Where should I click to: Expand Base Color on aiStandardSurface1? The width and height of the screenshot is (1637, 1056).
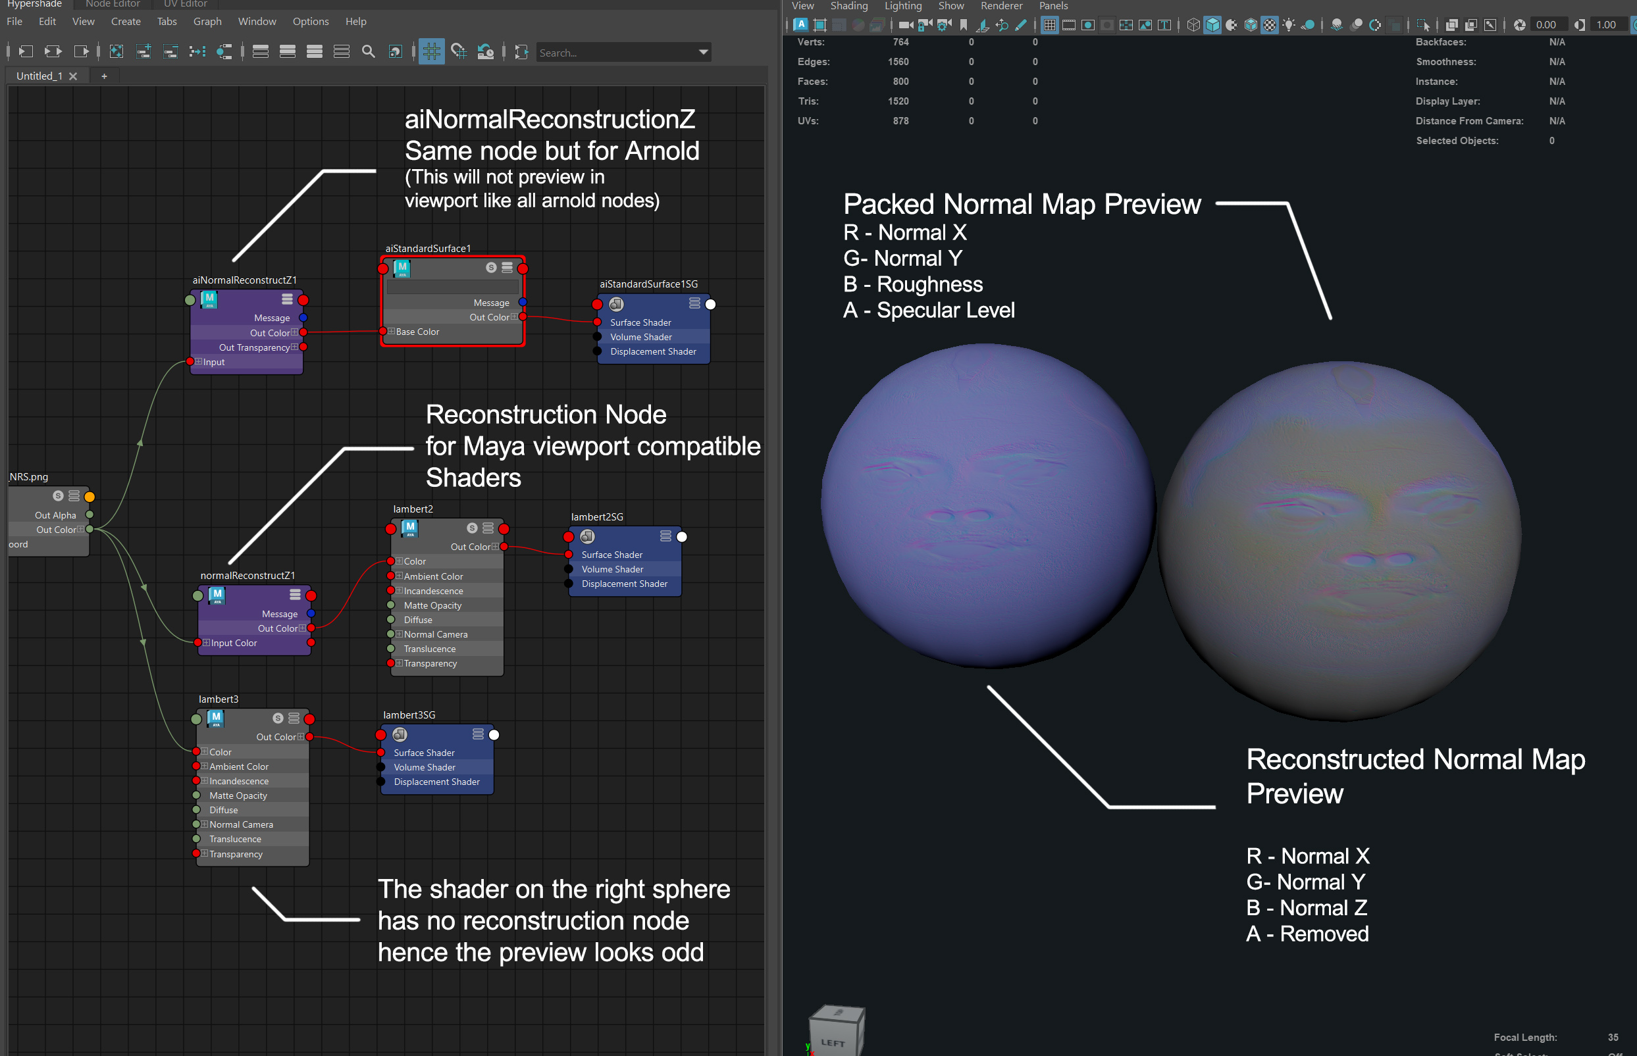point(392,331)
